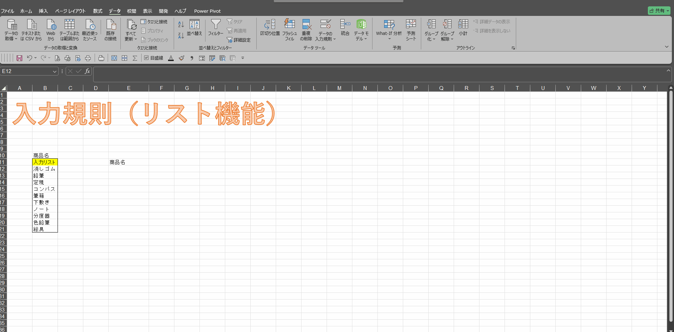This screenshot has height=332, width=674.
Task: Switch to the 数式 ribbon tab
Action: [x=97, y=11]
